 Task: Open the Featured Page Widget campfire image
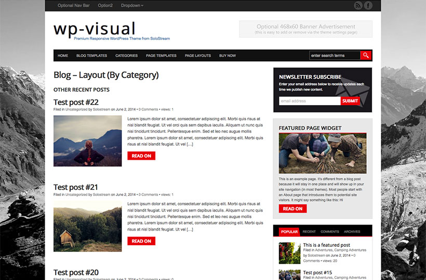tap(323, 153)
